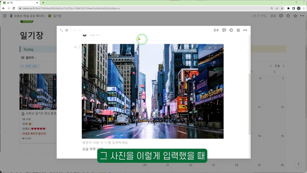The width and height of the screenshot is (307, 173).
Task: Expand 규칙 1개 filter dropdown
Action: coord(30,66)
